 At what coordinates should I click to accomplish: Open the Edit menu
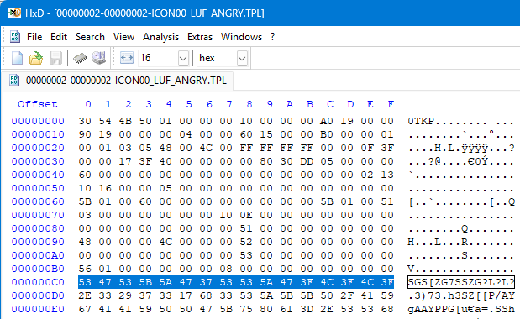tap(59, 37)
